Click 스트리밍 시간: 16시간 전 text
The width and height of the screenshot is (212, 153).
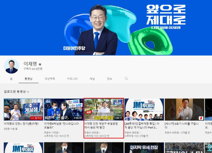[57, 136]
